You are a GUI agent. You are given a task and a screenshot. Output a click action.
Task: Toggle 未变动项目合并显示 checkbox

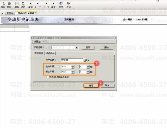[47, 77]
